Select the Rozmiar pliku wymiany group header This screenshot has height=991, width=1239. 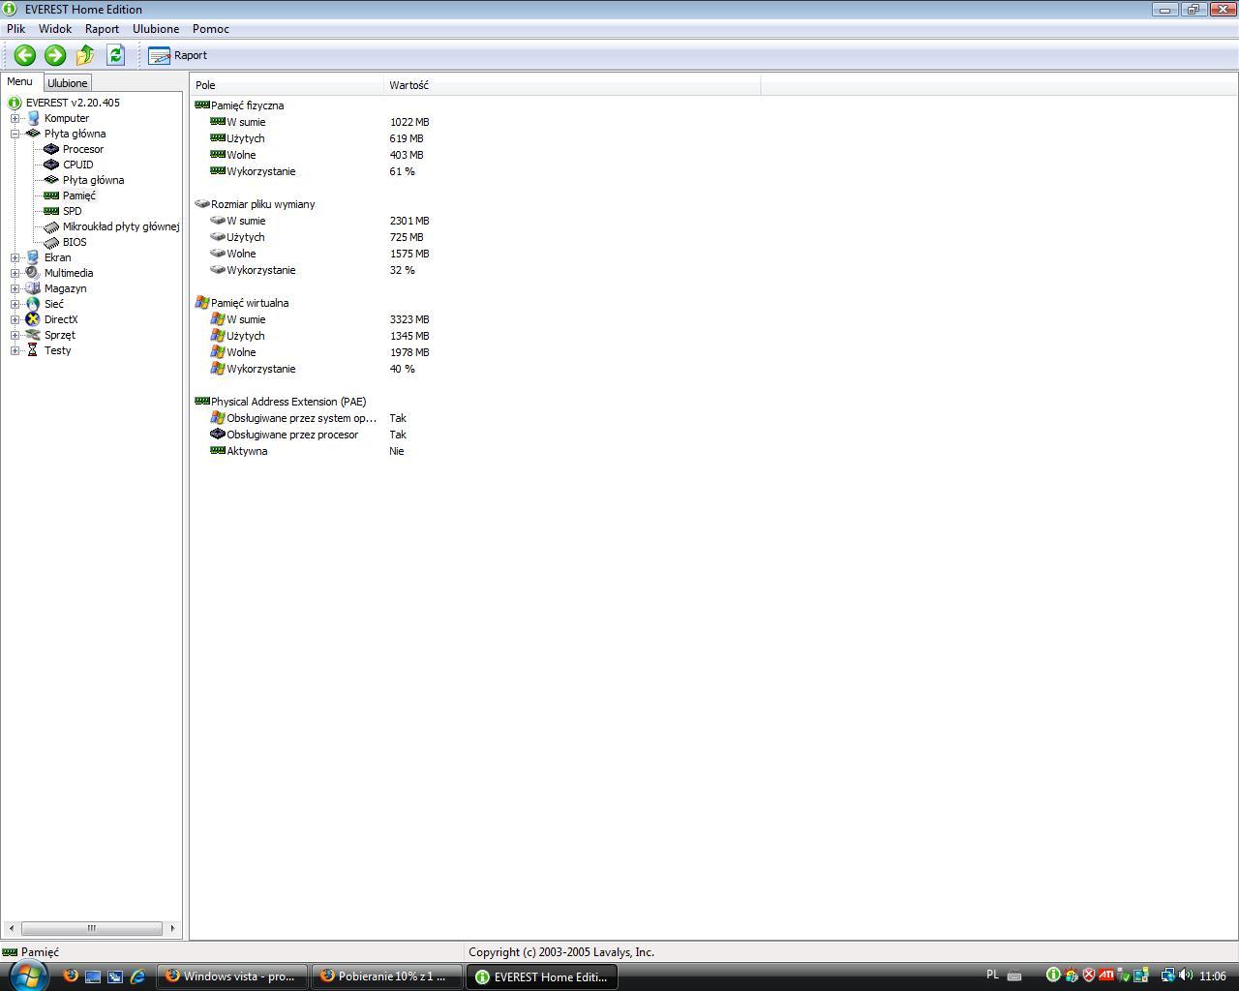point(262,204)
